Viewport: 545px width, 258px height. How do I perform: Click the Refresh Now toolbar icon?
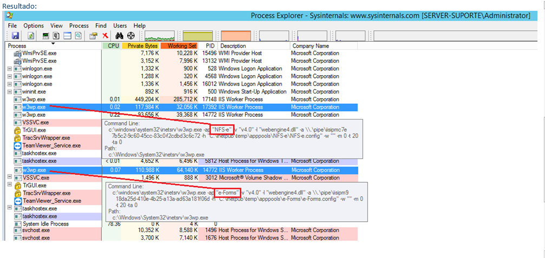click(31, 36)
